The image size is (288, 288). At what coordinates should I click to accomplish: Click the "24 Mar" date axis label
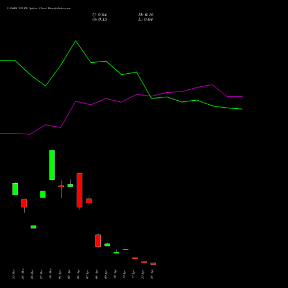[22, 274]
